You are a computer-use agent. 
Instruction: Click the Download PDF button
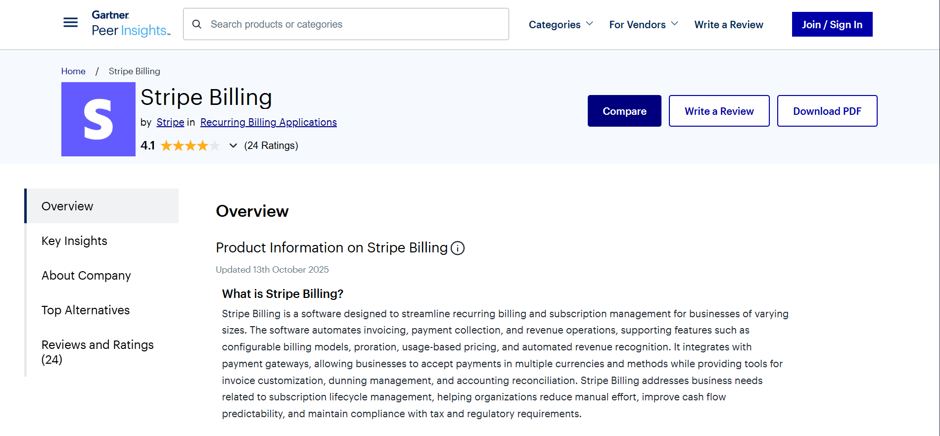pyautogui.click(x=827, y=111)
